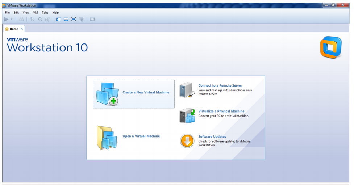This screenshot has width=358, height=185.
Task: Close the VMware Workstation window
Action: click(342, 5)
